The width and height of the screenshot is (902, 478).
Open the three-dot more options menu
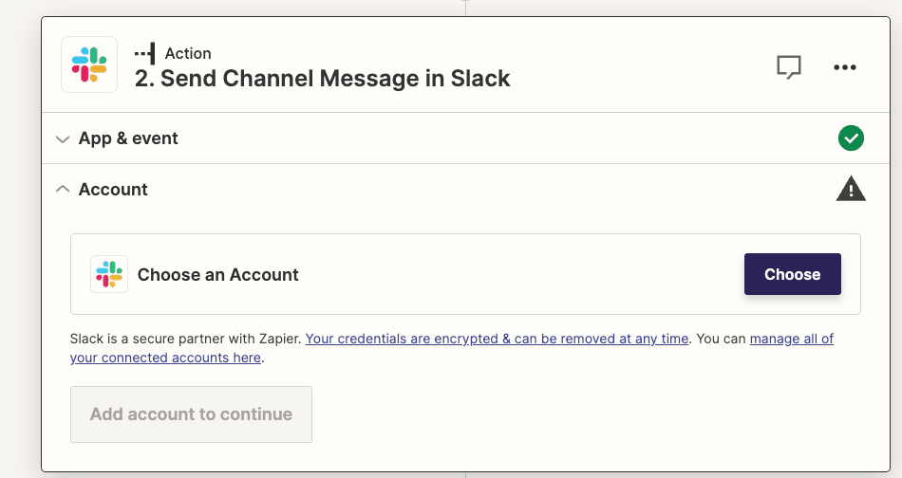point(844,67)
